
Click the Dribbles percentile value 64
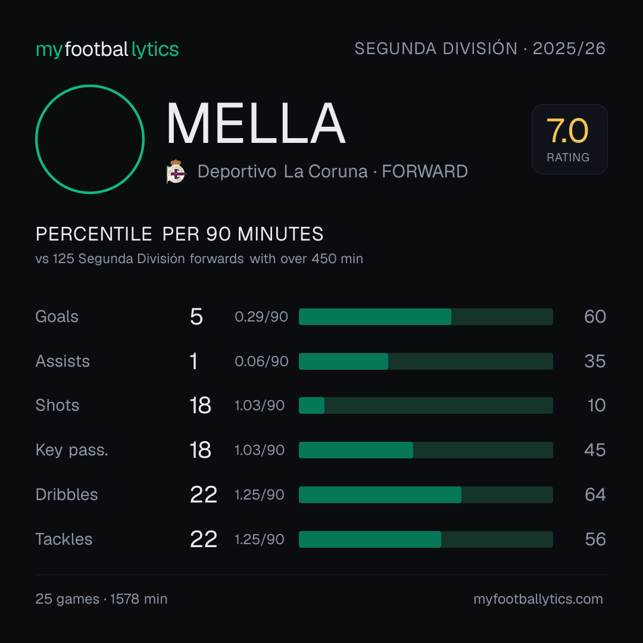click(x=595, y=495)
